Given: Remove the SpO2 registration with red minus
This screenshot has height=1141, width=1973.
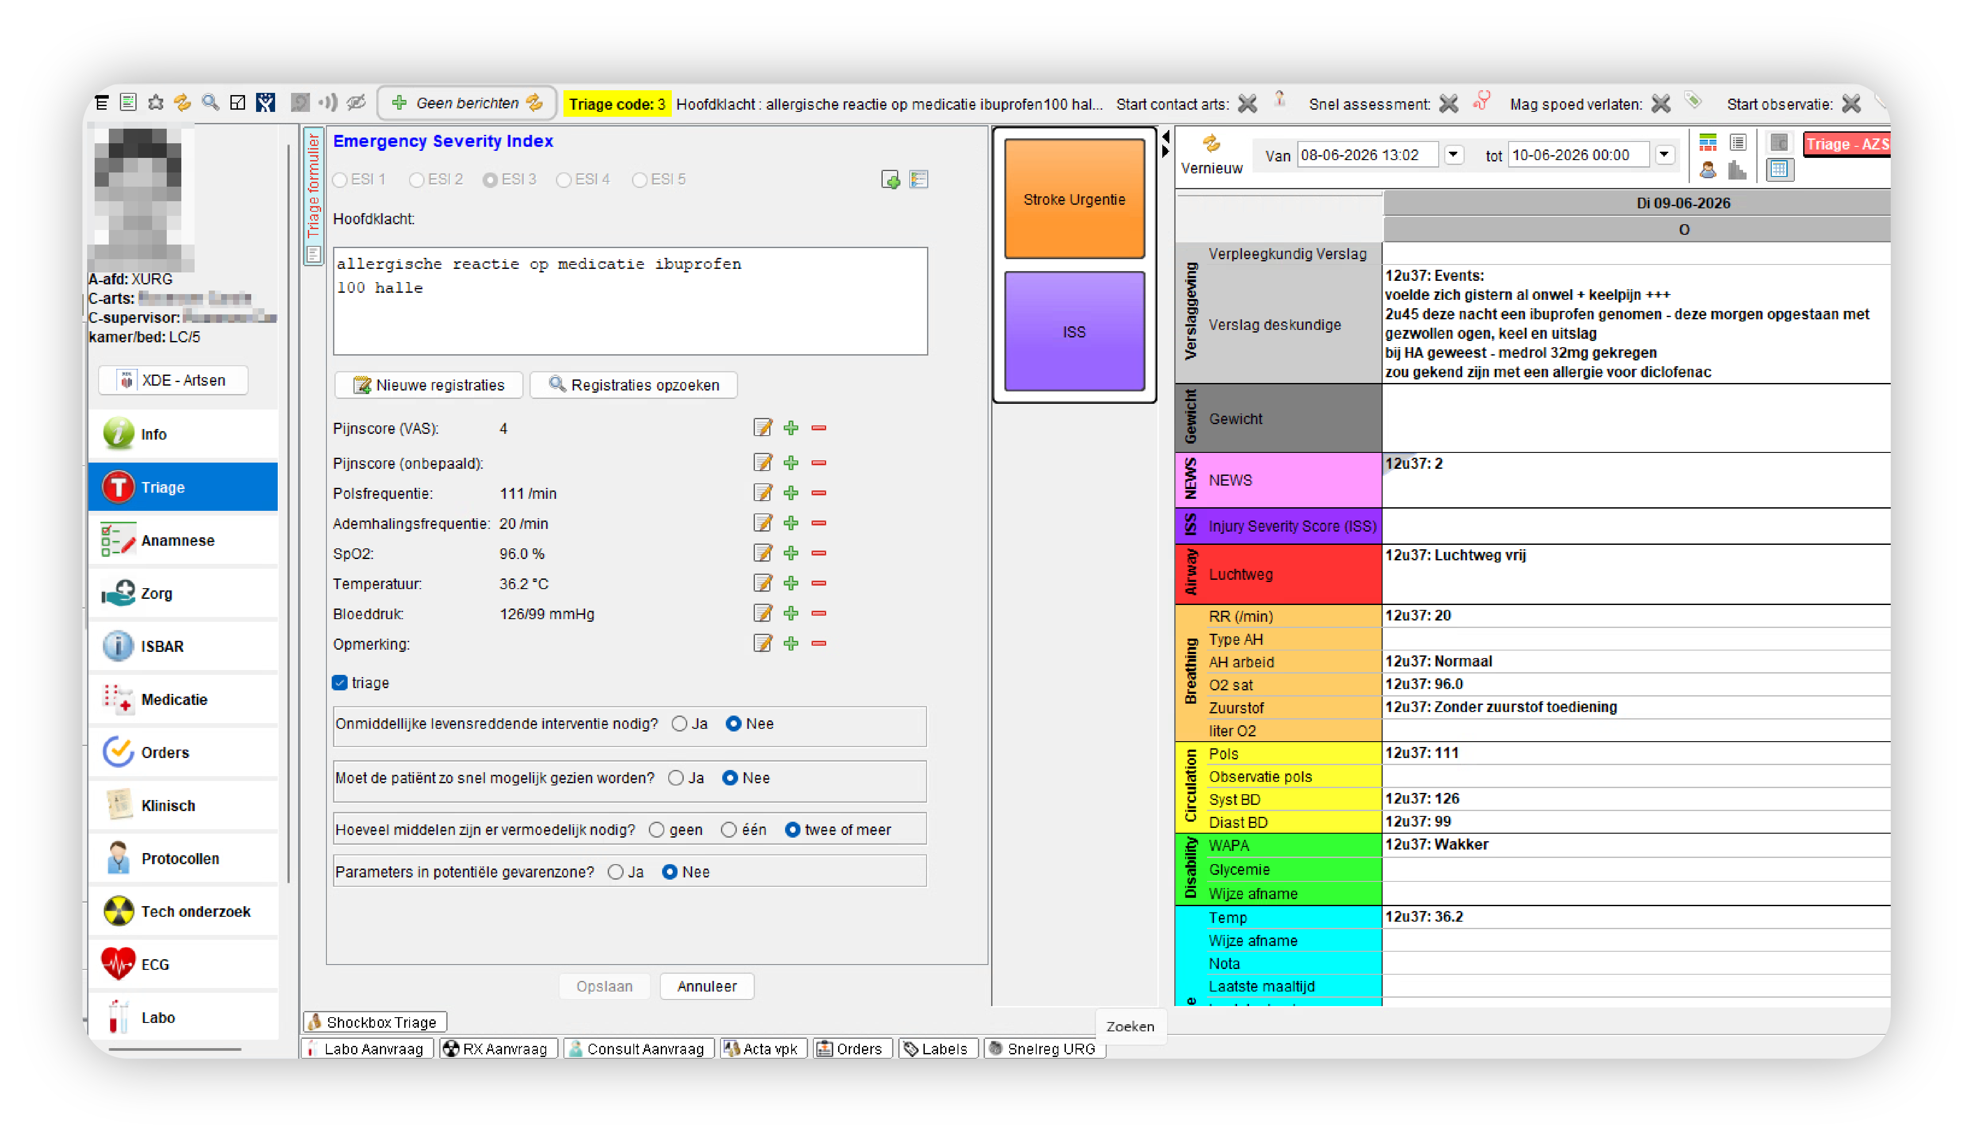Looking at the screenshot, I should 819,554.
